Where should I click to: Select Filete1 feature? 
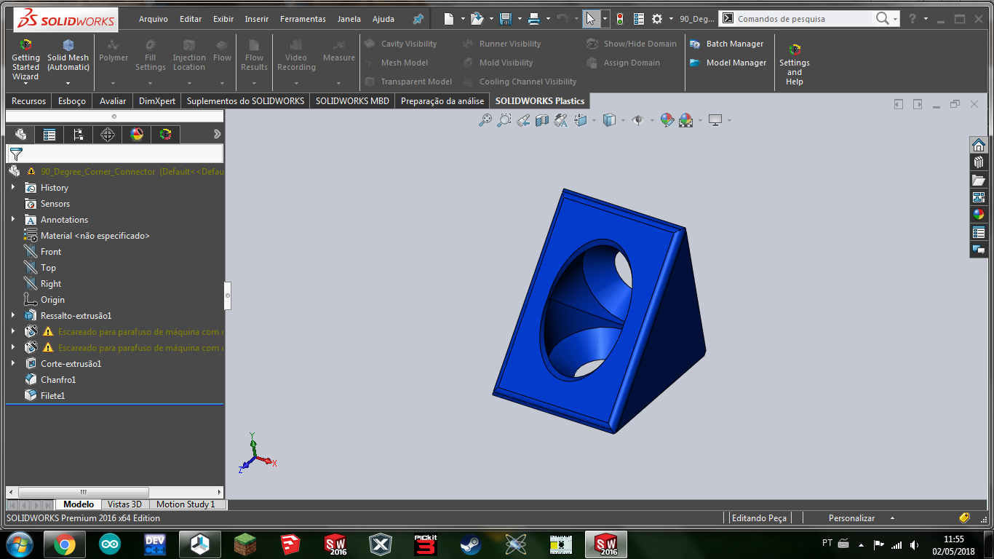coord(53,396)
